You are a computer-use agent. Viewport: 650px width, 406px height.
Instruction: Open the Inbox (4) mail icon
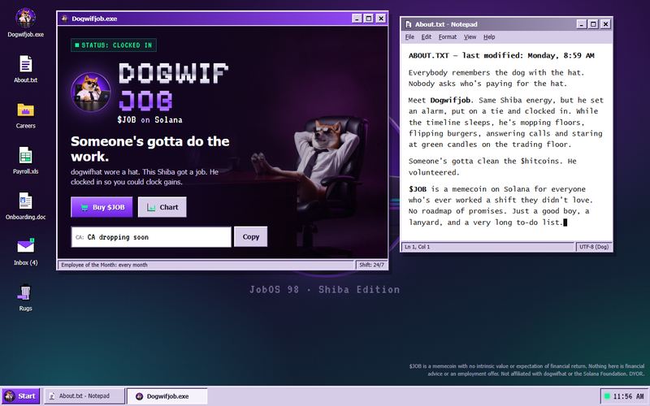pos(25,252)
